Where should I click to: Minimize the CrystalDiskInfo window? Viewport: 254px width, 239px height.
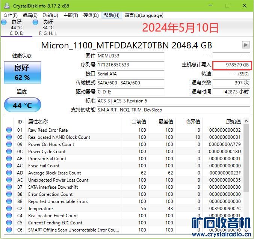click(x=210, y=6)
